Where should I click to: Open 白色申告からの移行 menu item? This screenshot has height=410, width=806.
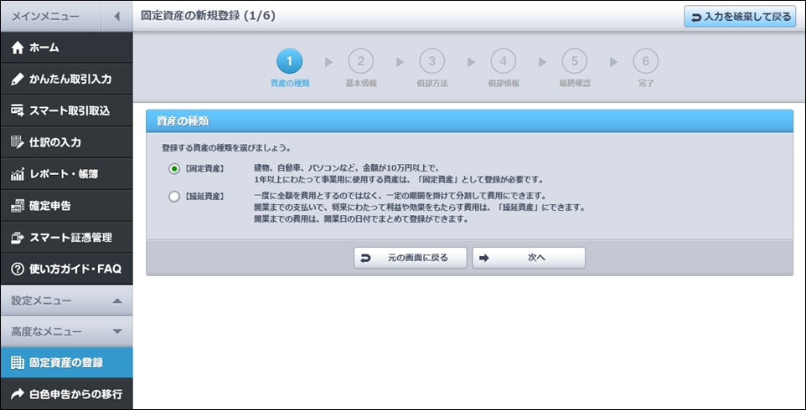66,393
